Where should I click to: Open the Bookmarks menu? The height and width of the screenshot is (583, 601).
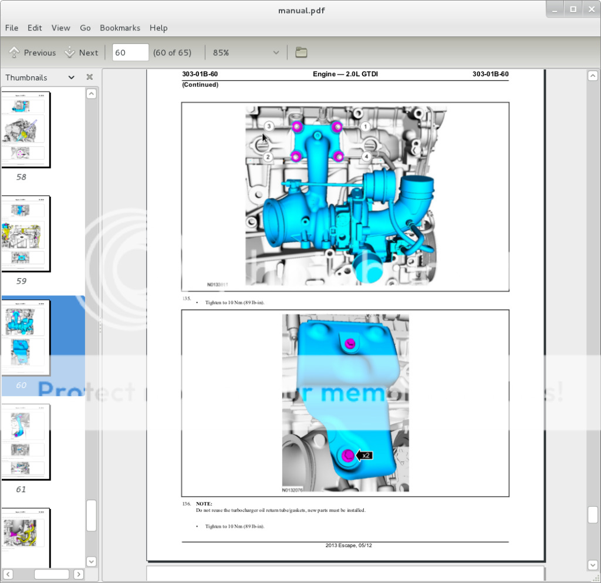(120, 28)
